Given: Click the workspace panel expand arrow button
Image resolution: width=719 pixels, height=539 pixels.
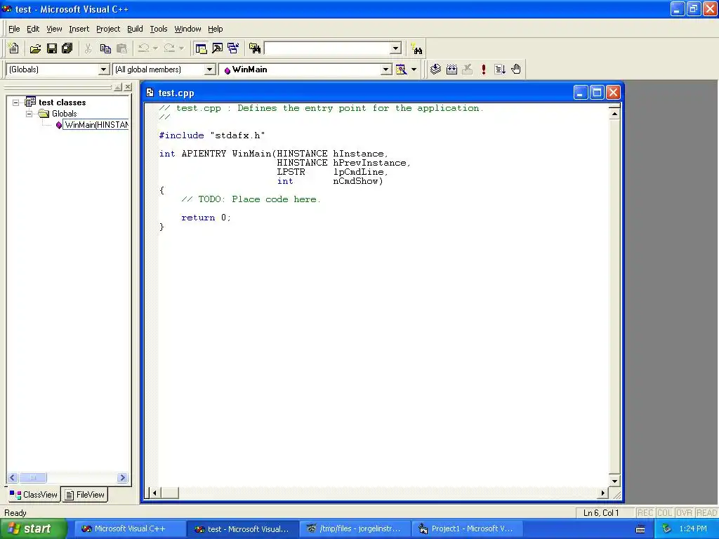Looking at the screenshot, I should click(118, 86).
